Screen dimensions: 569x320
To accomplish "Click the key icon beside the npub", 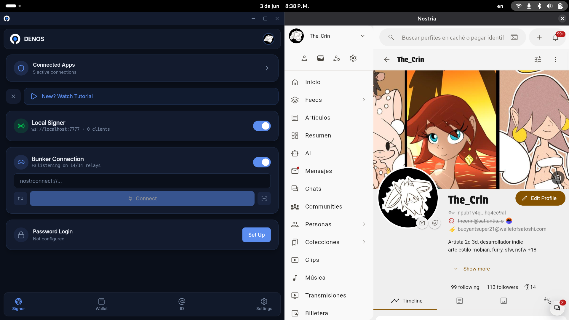I will point(451,213).
